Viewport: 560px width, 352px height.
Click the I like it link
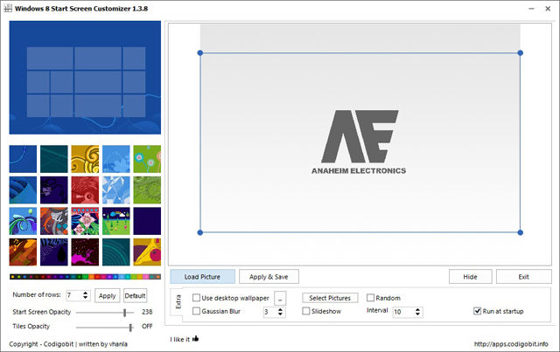180,340
